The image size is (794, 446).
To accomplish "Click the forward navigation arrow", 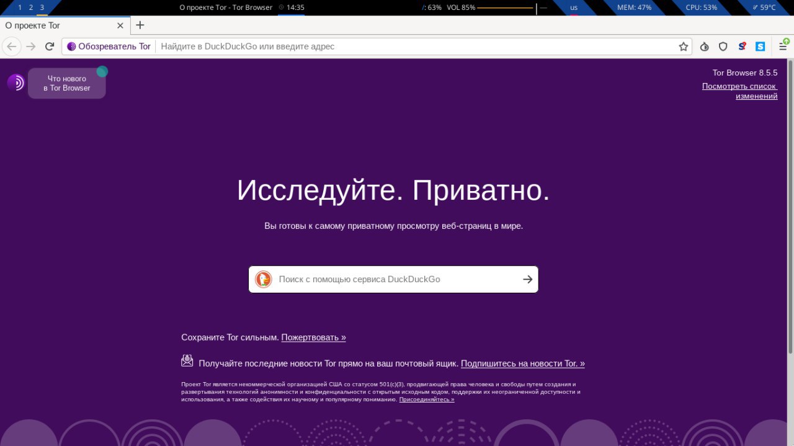I will (x=31, y=47).
